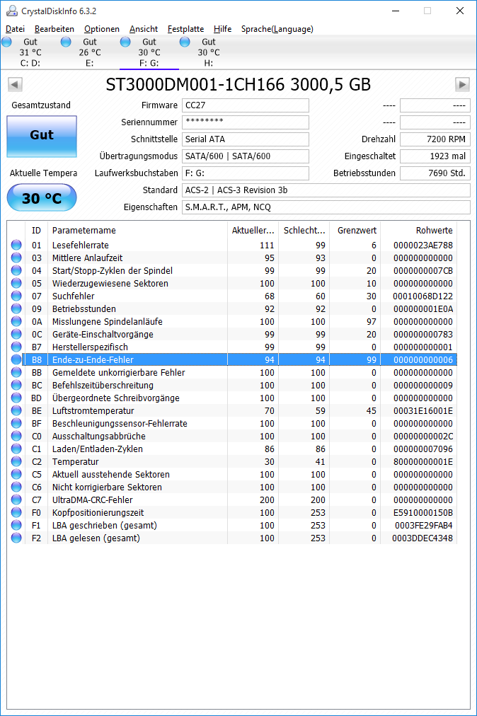Viewport: 477px width, 716px height.
Task: Click status icon of Beschleunigungssensor-Fehlerrate row
Action: tap(16, 423)
